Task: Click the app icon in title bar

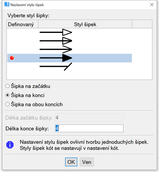Action: tap(7, 4)
